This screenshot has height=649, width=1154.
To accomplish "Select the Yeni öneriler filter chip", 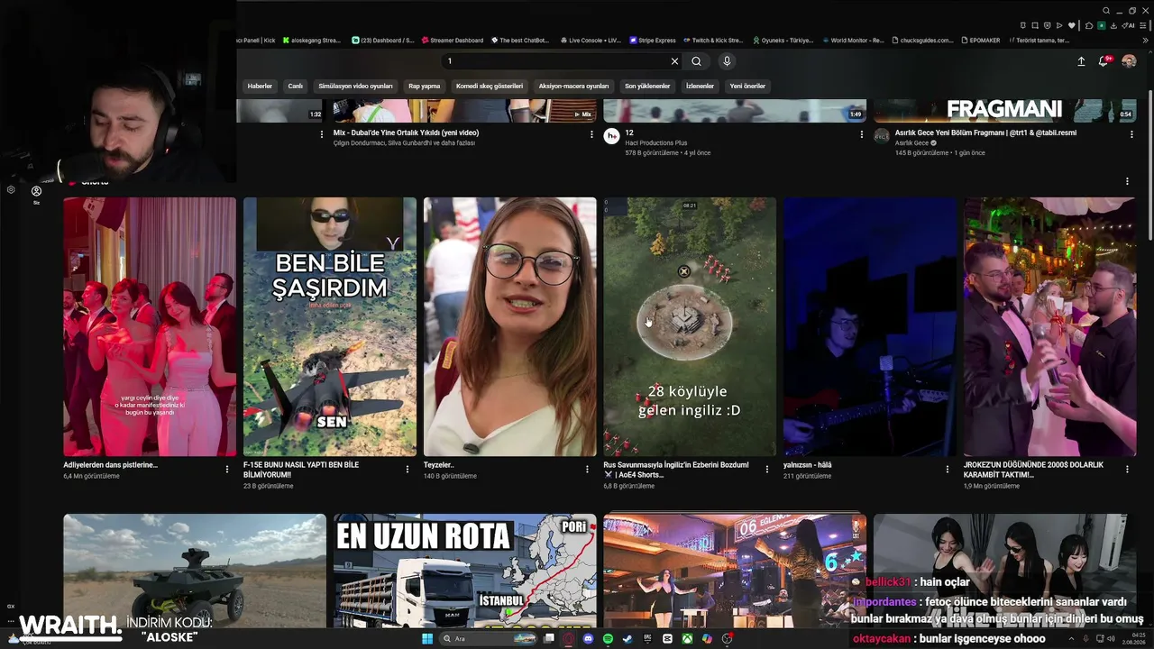I will click(x=747, y=87).
